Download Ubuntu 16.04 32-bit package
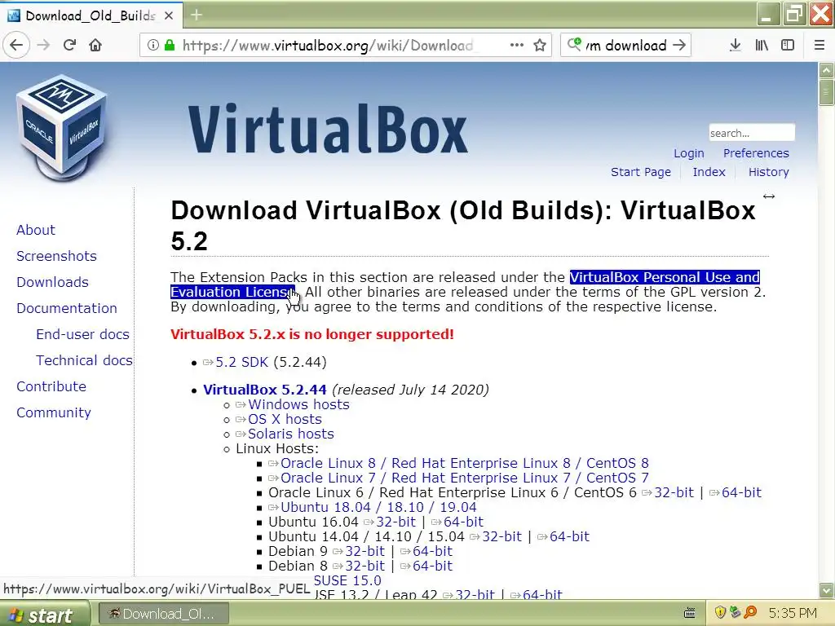This screenshot has height=626, width=835. click(x=395, y=522)
